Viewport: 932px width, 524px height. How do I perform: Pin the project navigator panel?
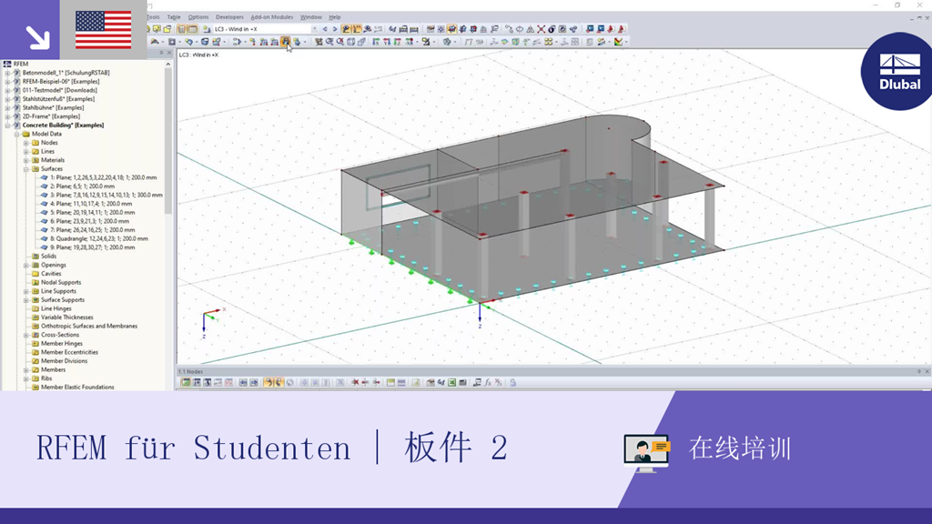tap(161, 52)
